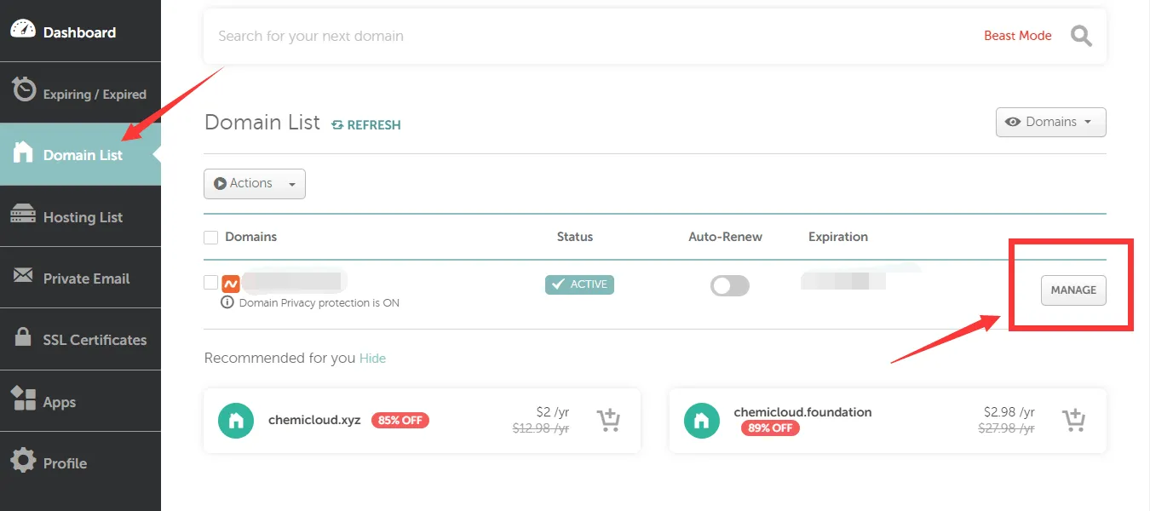Click the chemicloud.foundation green house icon
This screenshot has height=511, width=1150.
pos(702,421)
